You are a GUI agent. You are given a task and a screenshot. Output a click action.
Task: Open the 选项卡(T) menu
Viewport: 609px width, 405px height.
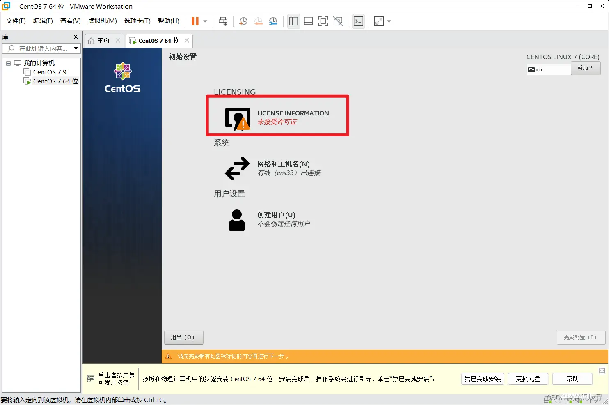[137, 21]
